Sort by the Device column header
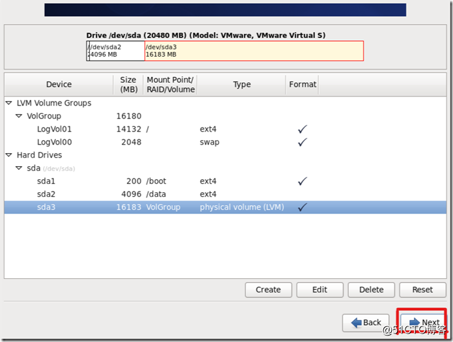This screenshot has height=342, width=453. tap(59, 85)
